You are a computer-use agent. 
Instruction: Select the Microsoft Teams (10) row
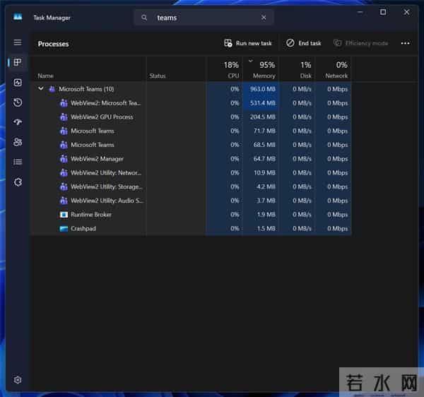tap(192, 89)
